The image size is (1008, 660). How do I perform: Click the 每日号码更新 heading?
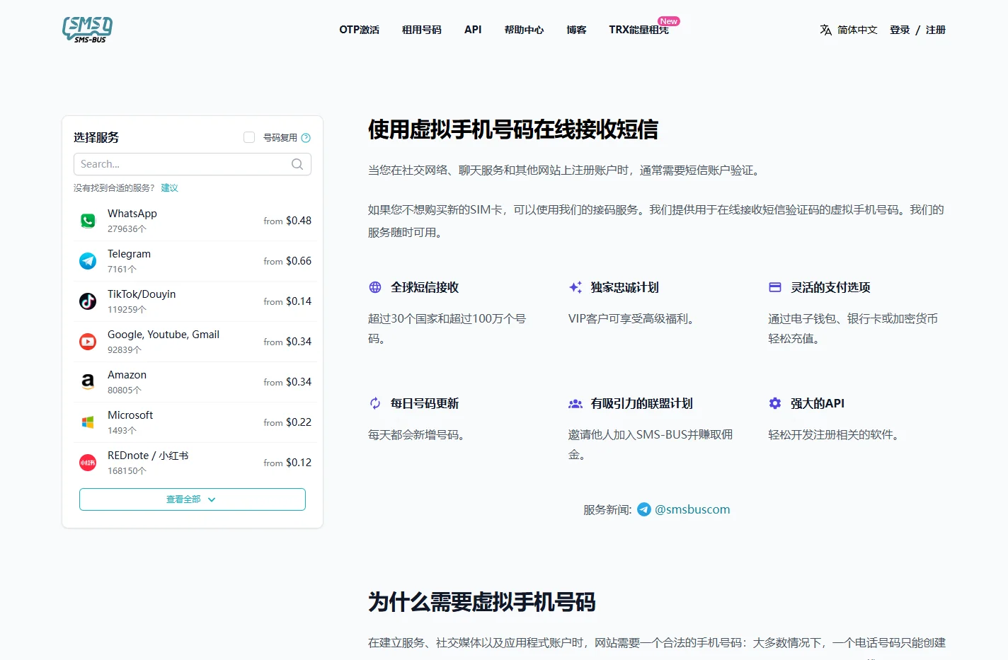point(425,403)
